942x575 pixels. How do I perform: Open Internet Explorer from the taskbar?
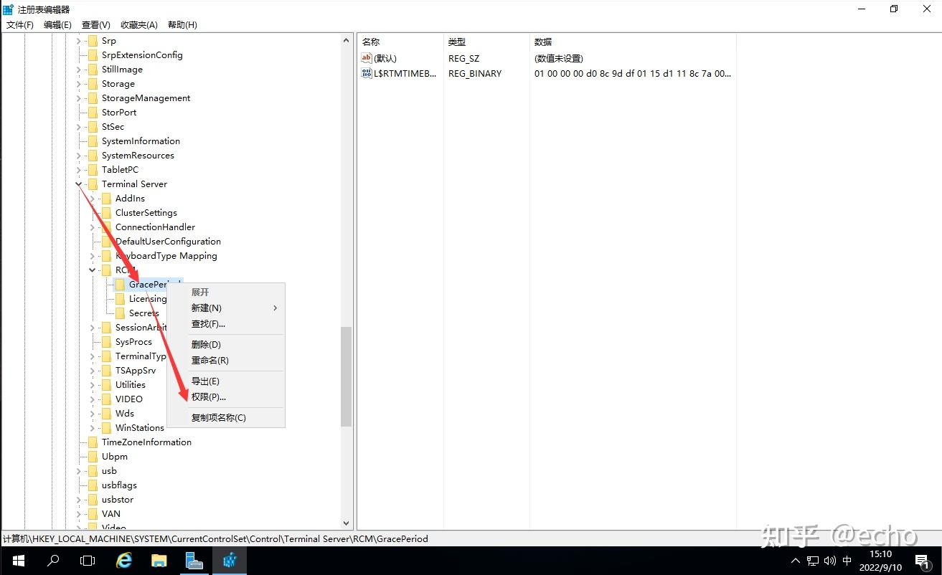coord(123,560)
